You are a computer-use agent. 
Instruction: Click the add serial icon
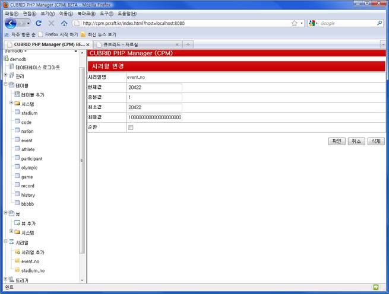pyautogui.click(x=17, y=252)
